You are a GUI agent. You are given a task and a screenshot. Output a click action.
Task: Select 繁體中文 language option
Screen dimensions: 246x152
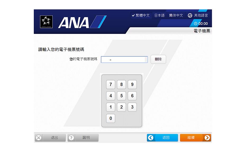pos(141,15)
